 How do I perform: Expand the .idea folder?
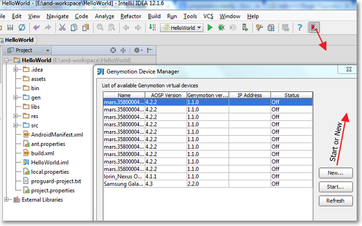tap(15, 69)
